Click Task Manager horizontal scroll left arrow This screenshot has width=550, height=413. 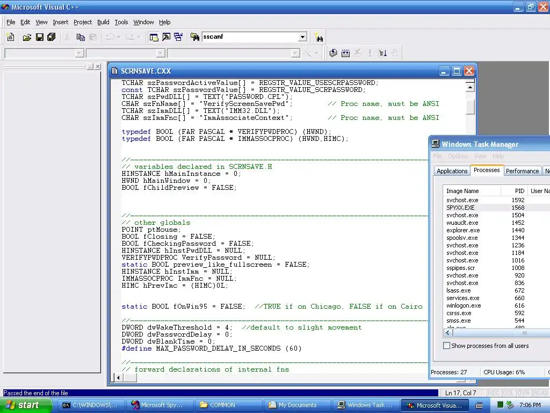pyautogui.click(x=448, y=332)
